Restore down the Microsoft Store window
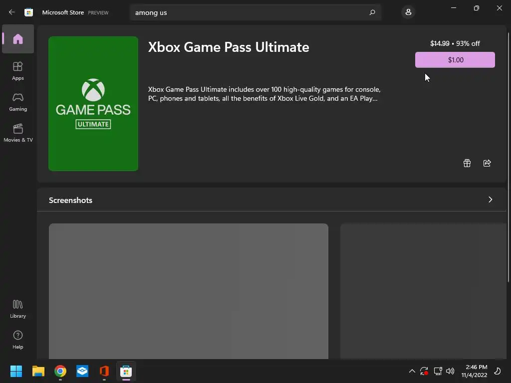Screen dimensions: 511x383 [477, 8]
